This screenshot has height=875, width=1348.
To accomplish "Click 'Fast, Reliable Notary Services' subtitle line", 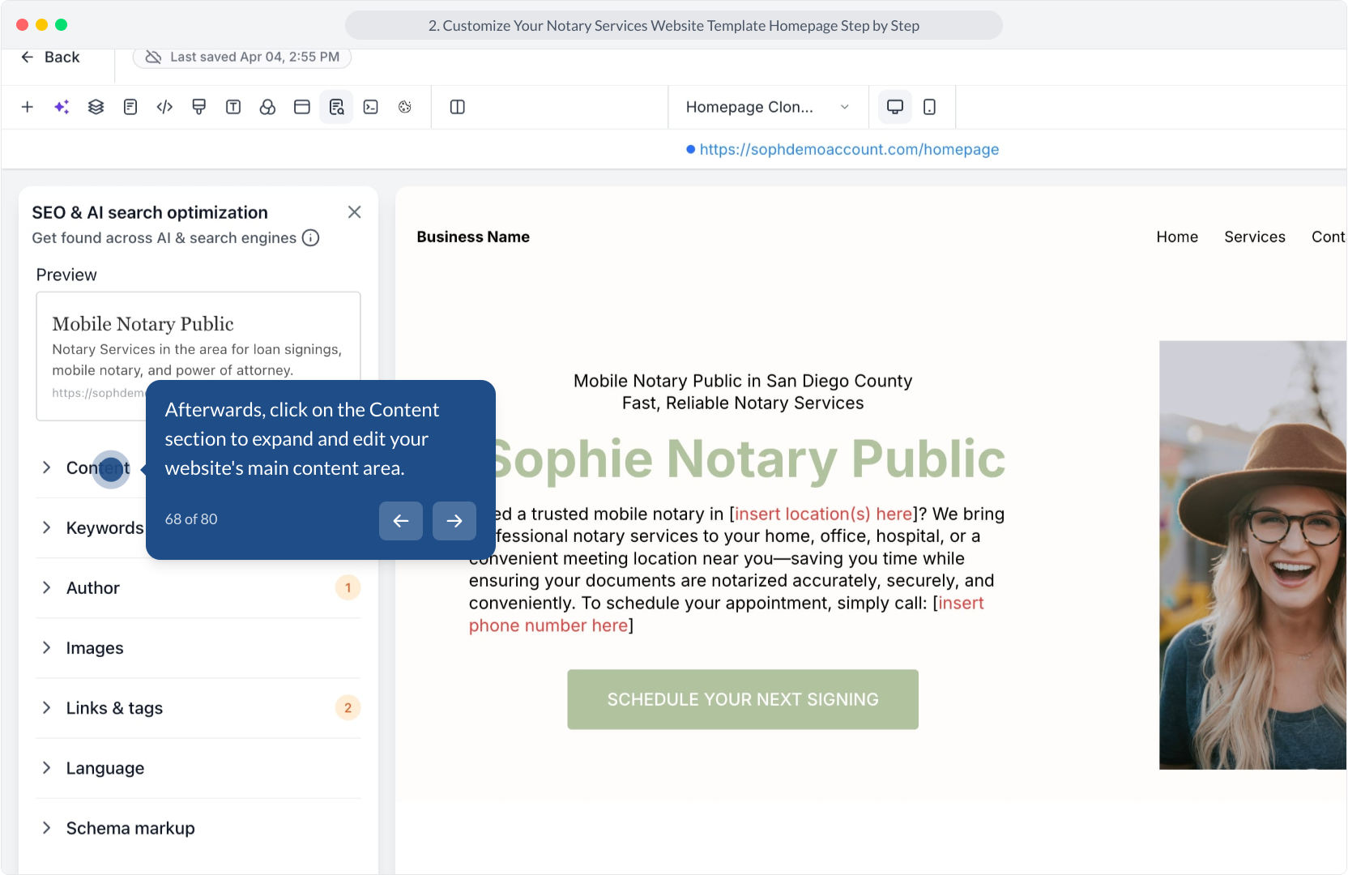I will coord(743,403).
